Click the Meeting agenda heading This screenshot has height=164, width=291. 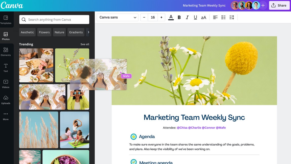[x=156, y=162]
